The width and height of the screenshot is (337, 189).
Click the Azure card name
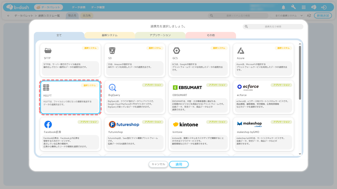(240, 58)
